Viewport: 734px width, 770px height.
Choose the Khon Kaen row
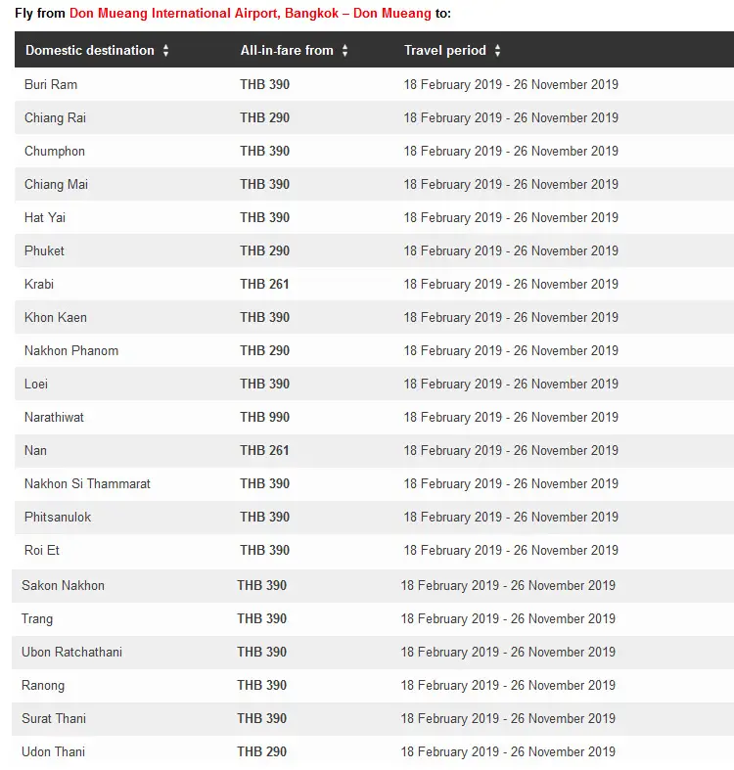point(375,317)
